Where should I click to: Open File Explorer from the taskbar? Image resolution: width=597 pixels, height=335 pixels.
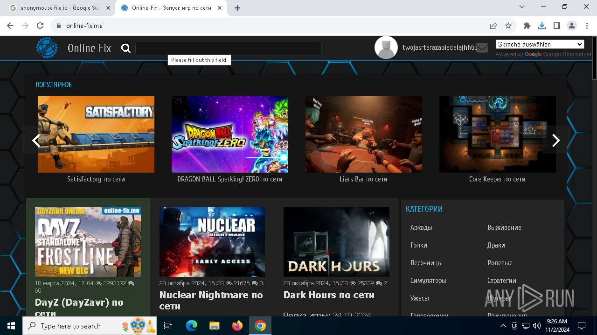[x=214, y=326]
